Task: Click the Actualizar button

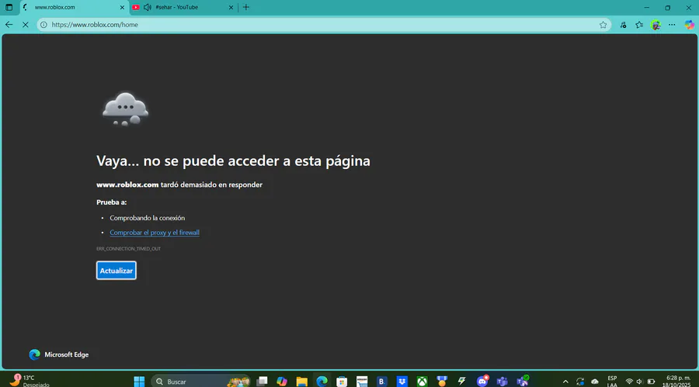Action: click(x=116, y=271)
